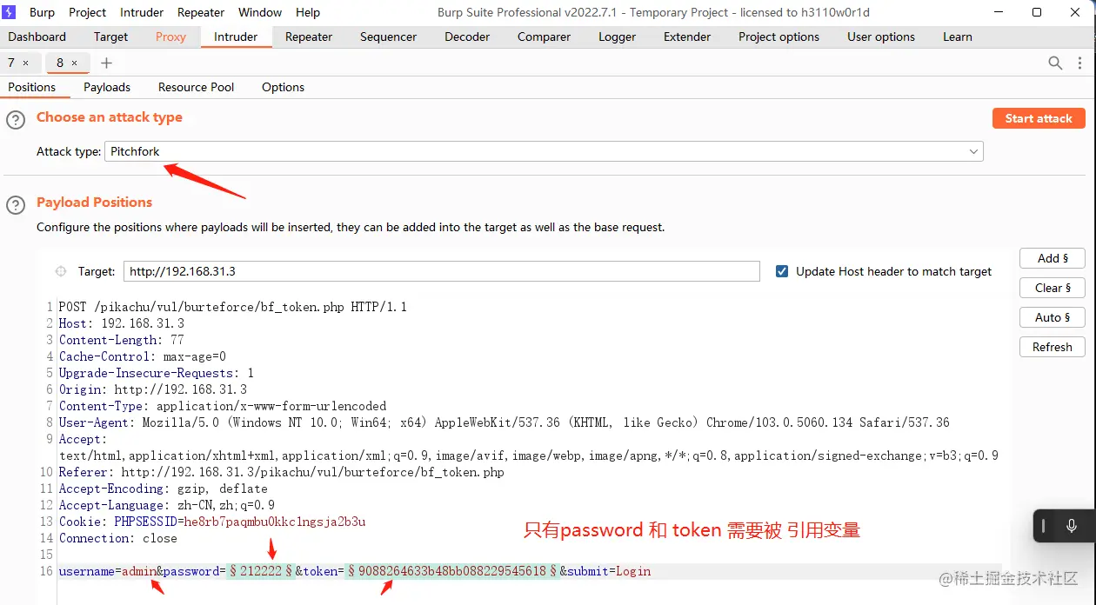This screenshot has width=1096, height=605.
Task: Switch to the Repeater main tab
Action: pyautogui.click(x=309, y=37)
